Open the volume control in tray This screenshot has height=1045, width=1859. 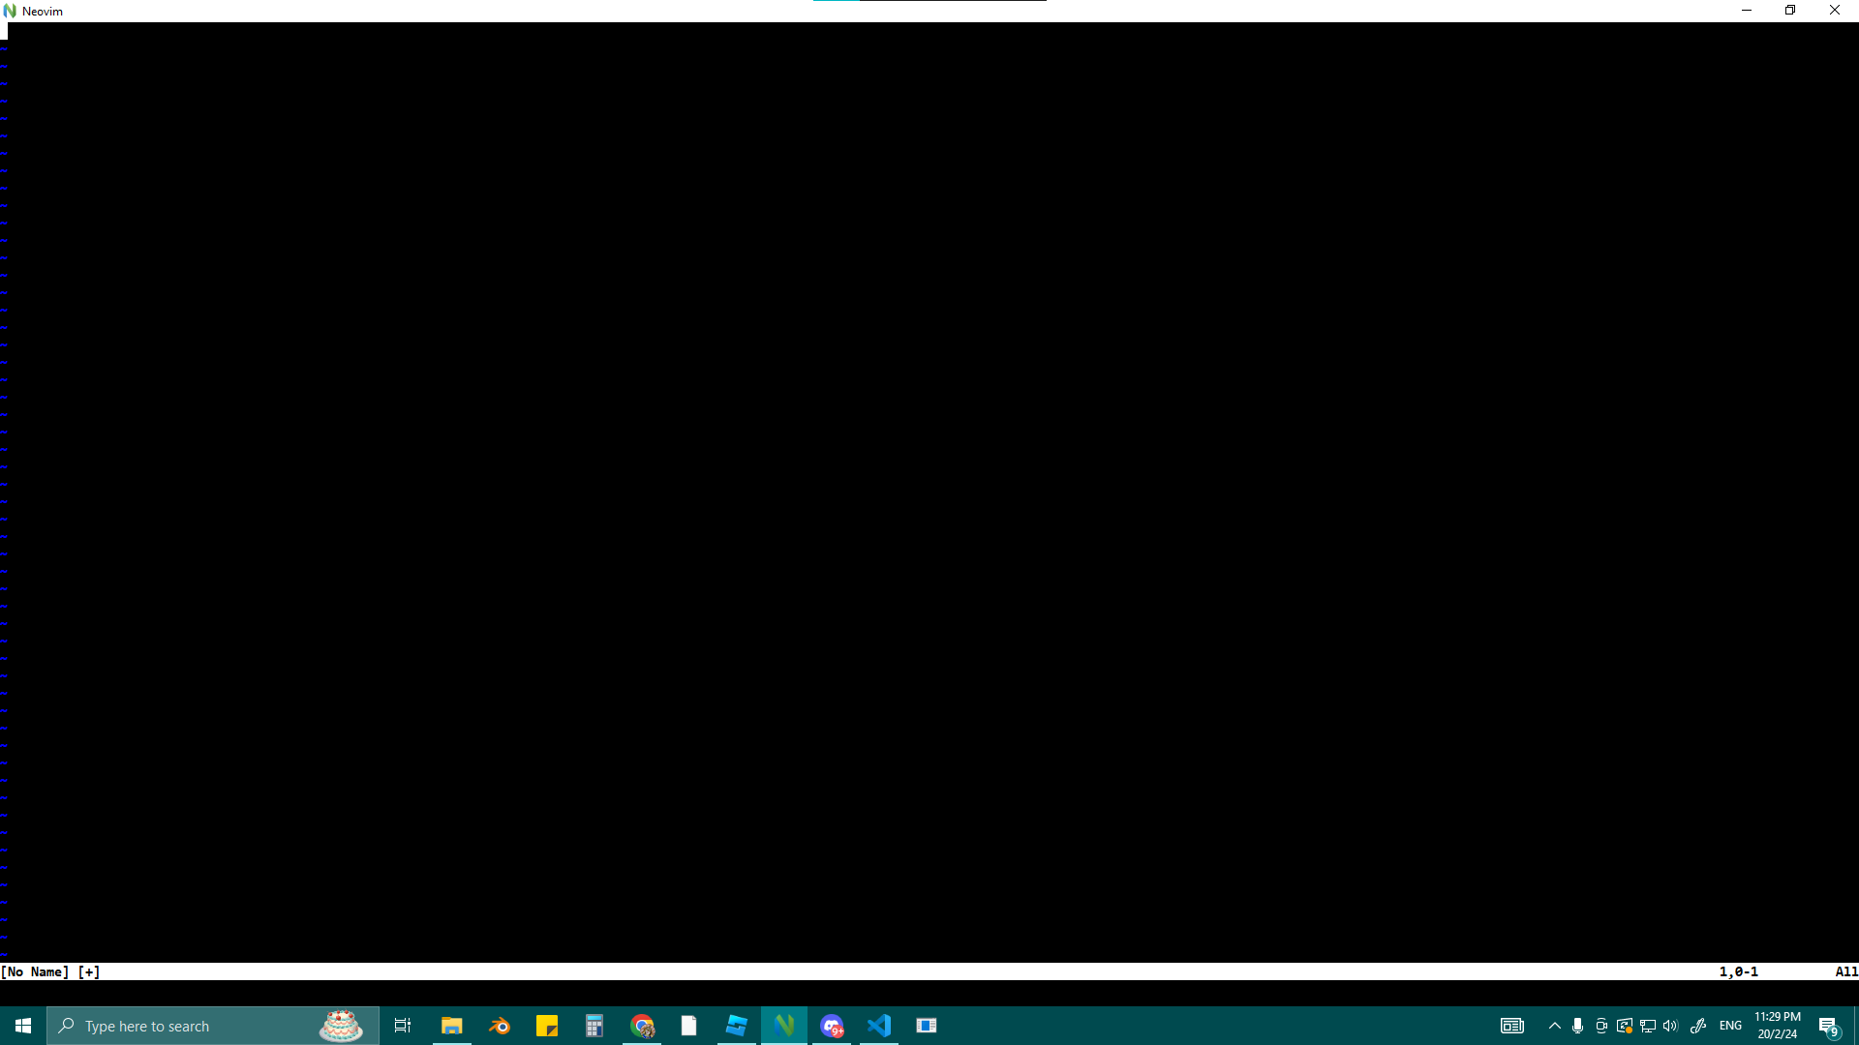[1670, 1026]
